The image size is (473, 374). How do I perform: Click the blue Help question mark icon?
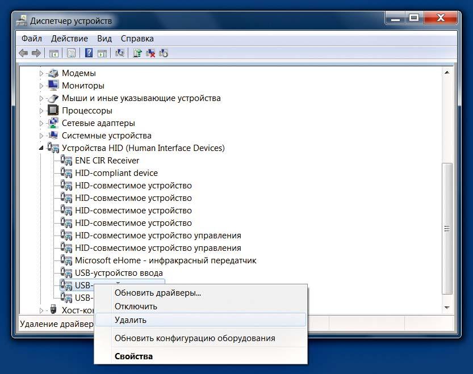tap(89, 53)
